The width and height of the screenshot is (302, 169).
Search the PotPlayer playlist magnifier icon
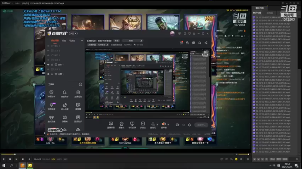click(297, 159)
